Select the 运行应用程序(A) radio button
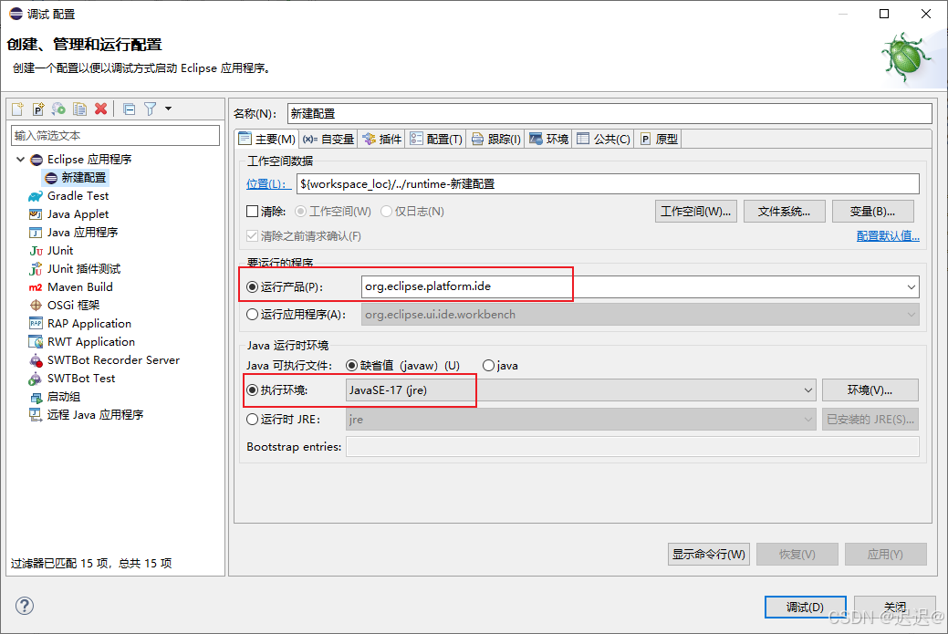The image size is (948, 634). pos(253,315)
